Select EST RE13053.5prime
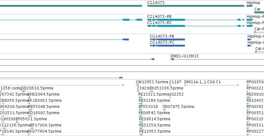The width and height of the screenshot is (264, 136). (155, 131)
